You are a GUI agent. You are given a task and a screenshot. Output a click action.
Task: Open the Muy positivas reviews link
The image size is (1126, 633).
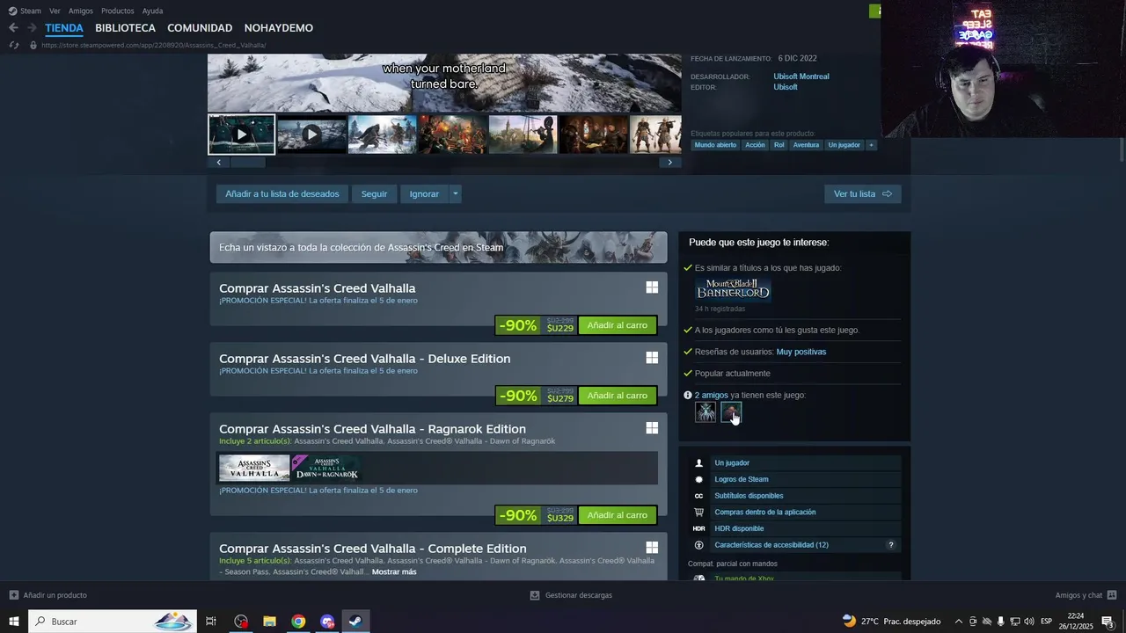(801, 352)
